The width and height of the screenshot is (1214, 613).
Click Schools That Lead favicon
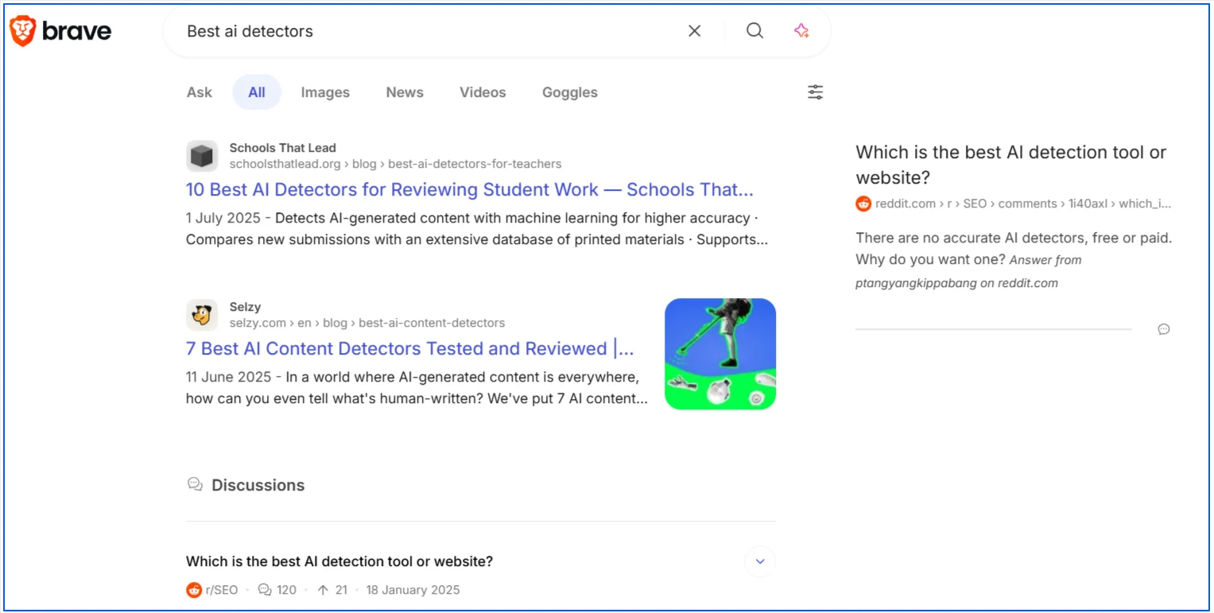pos(202,156)
